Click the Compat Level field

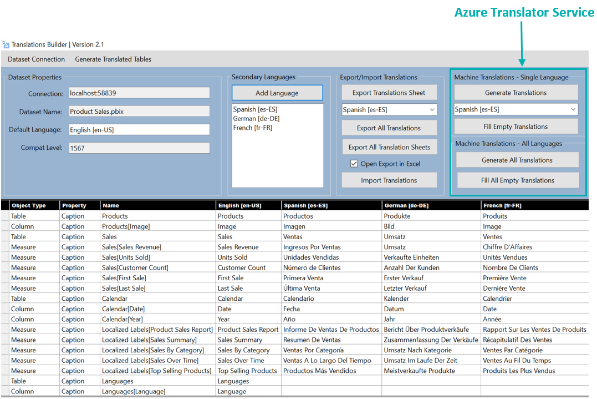(139, 148)
